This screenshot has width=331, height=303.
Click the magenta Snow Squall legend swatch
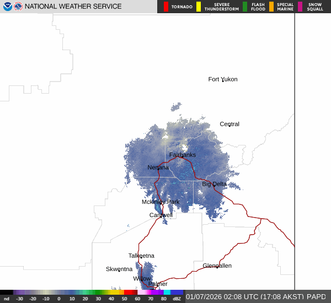(300, 7)
